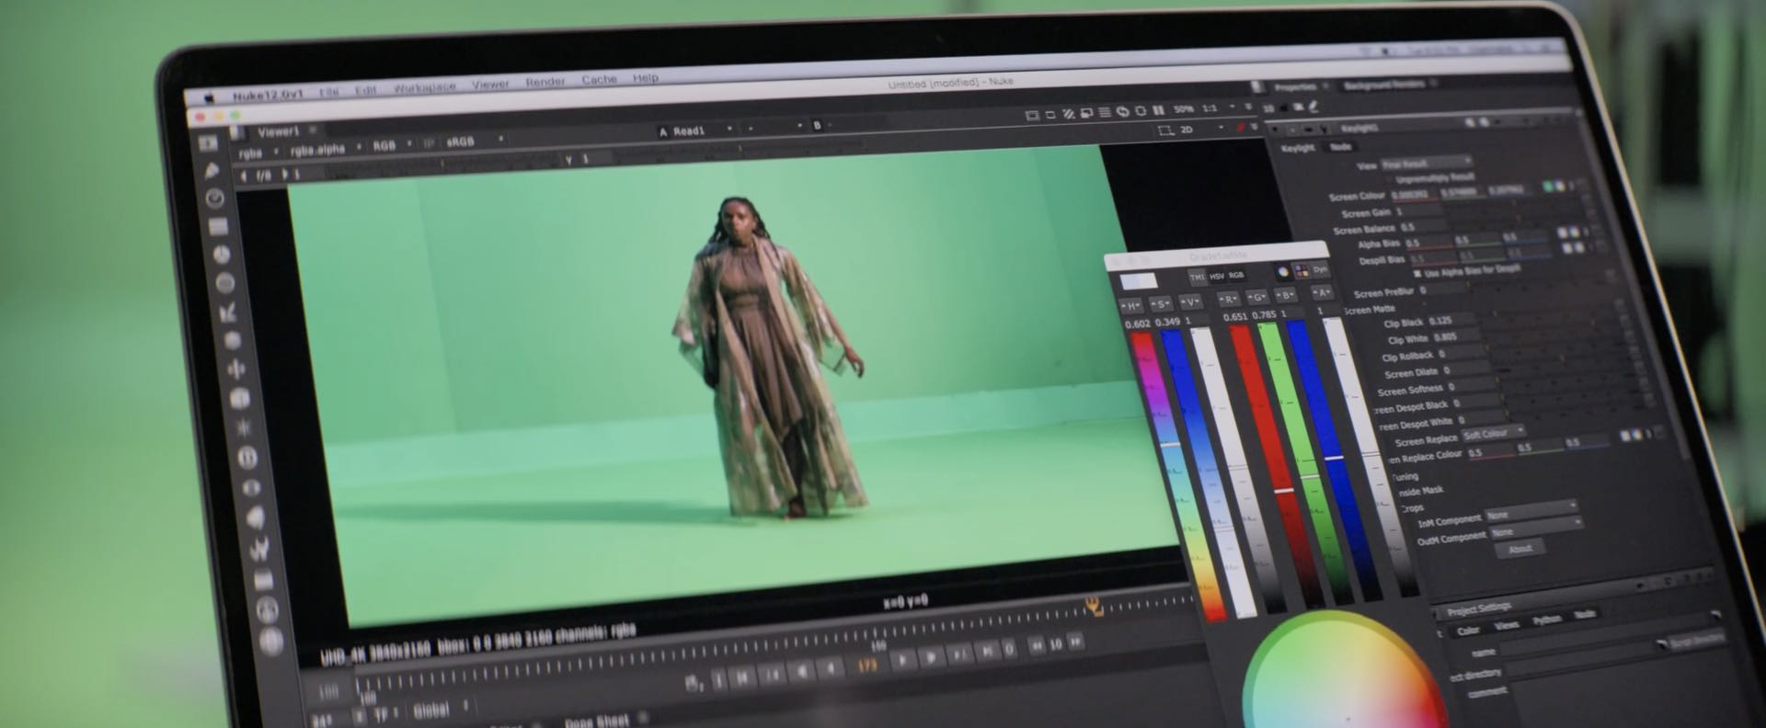Open the View Final Result dropdown
The image size is (1766, 728).
point(1426,164)
